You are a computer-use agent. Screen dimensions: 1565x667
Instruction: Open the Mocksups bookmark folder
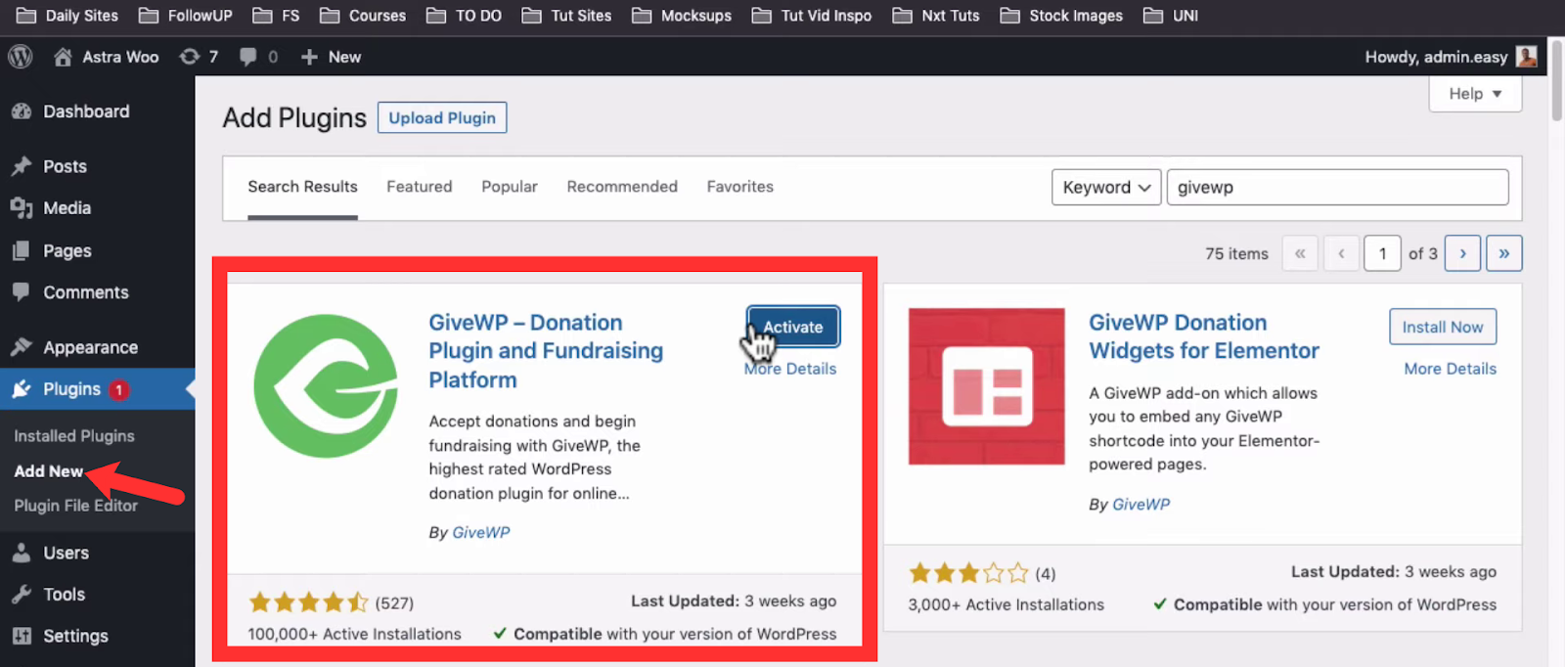click(x=682, y=16)
